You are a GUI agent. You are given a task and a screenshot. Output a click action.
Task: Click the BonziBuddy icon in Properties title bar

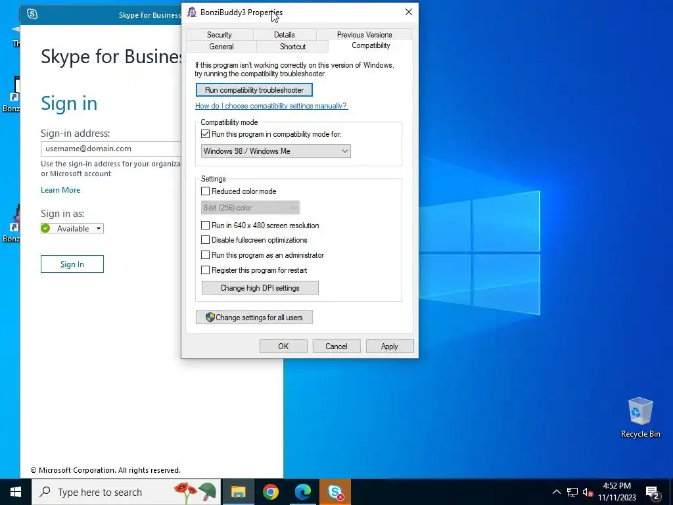(192, 12)
